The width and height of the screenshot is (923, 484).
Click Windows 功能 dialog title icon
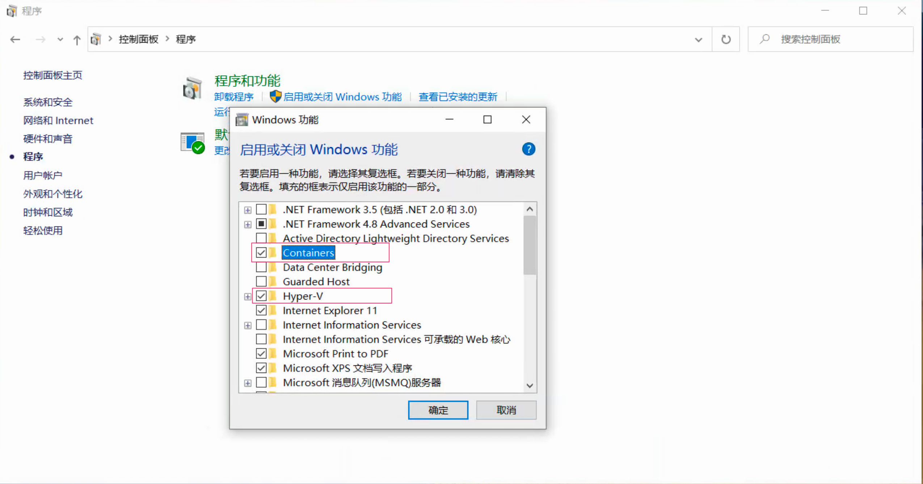[242, 120]
